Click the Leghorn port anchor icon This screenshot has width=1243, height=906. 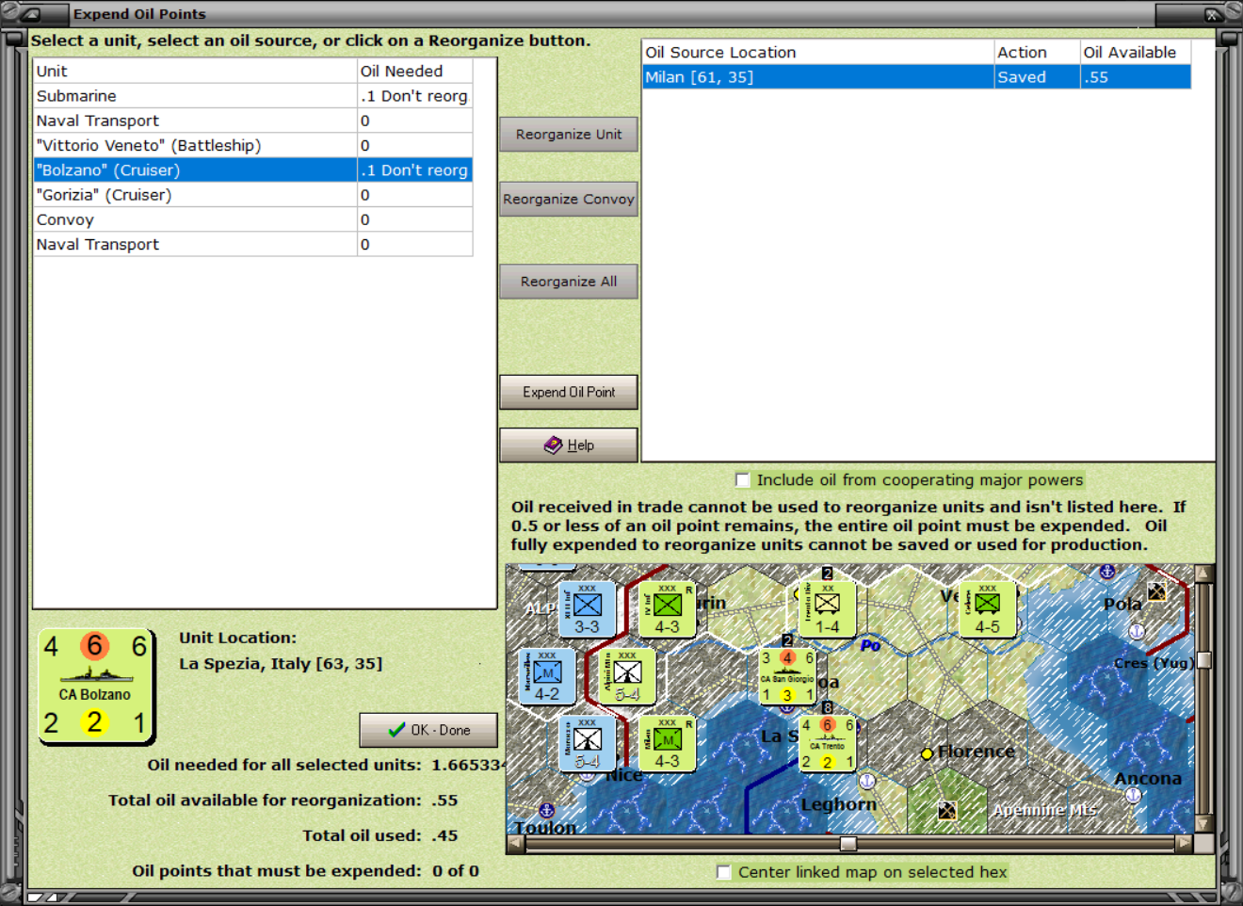[x=867, y=781]
